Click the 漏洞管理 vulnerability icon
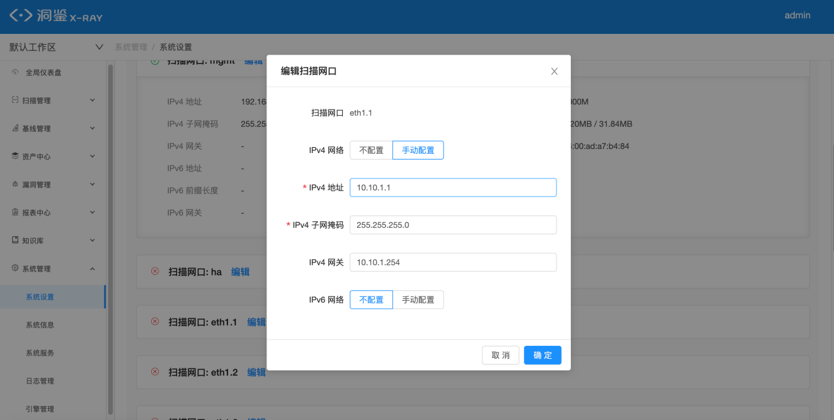834x420 pixels. point(15,184)
